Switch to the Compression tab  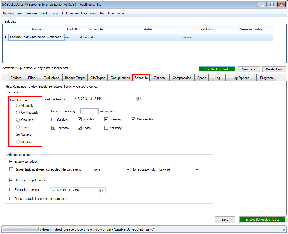click(x=182, y=78)
